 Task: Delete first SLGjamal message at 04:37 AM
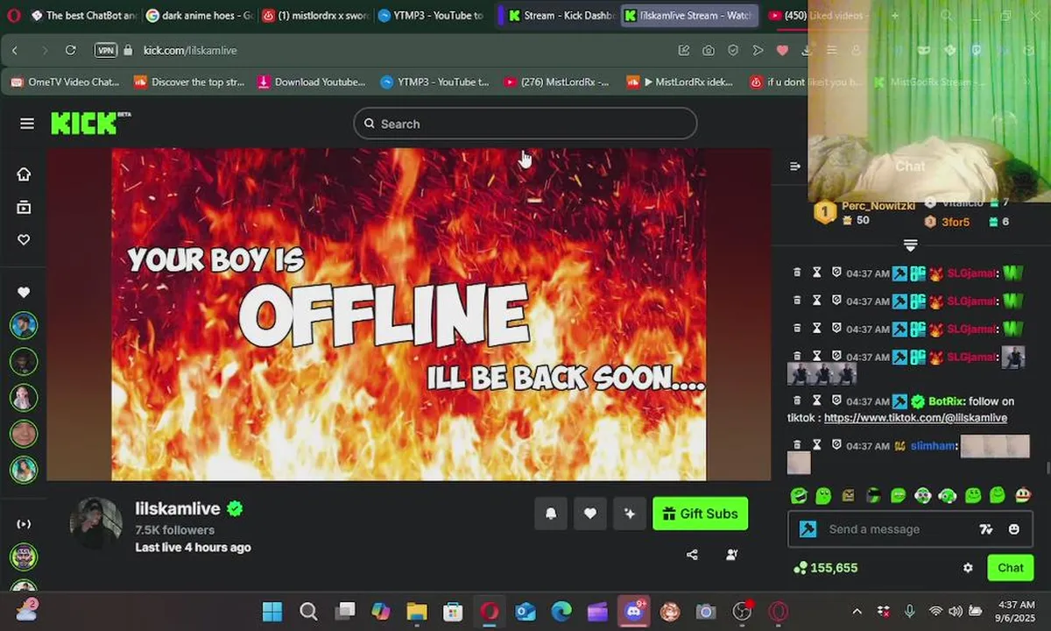[797, 273]
